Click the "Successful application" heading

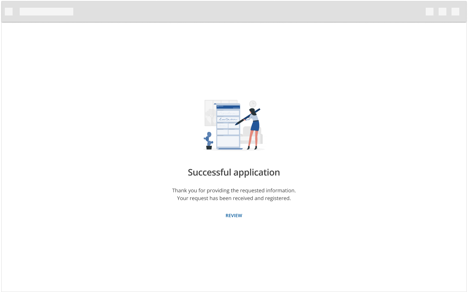click(234, 172)
